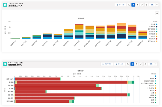Click the 岩本 真明 horizontal bar
The image size is (162, 107).
click(x=57, y=85)
